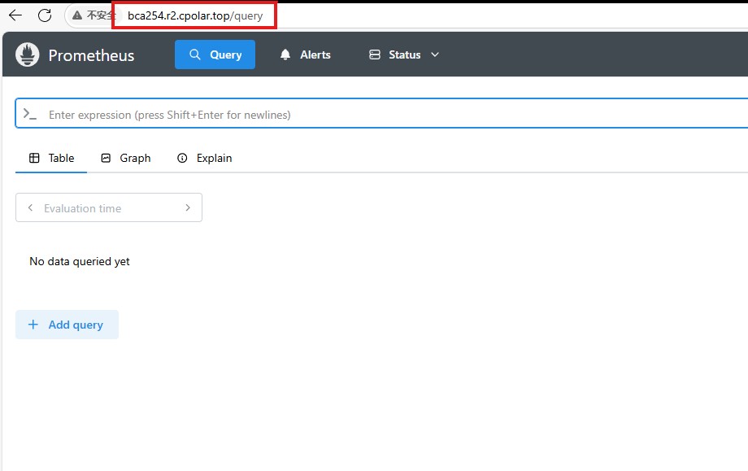
Task: Click the not-secure warning triangle icon
Action: [x=77, y=15]
